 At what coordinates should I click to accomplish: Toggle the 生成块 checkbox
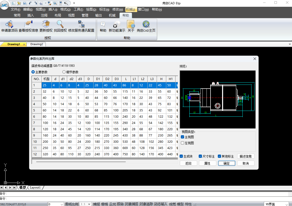[x=181, y=156]
